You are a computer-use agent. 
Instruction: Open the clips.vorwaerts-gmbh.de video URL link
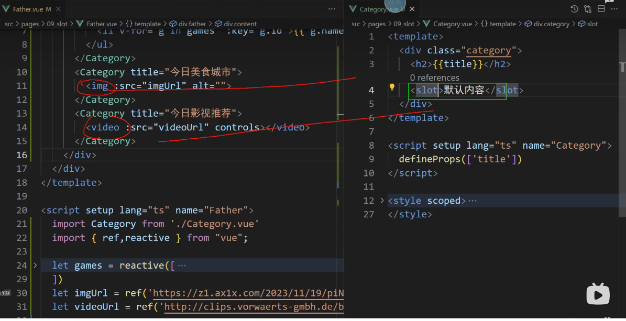tap(254, 307)
